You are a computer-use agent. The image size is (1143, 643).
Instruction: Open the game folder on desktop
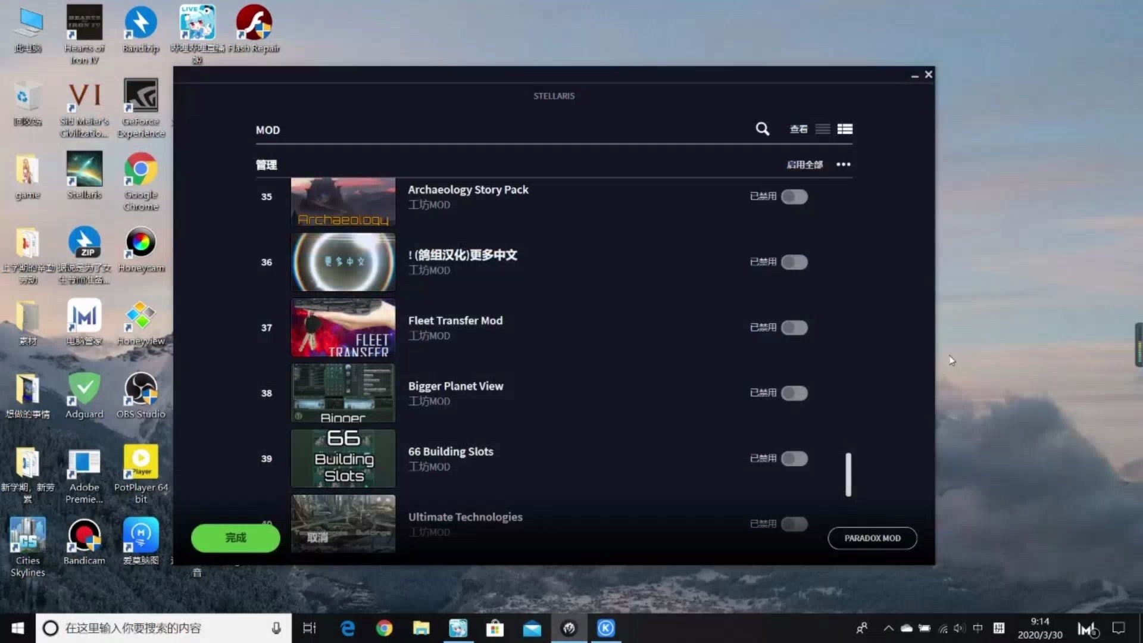click(27, 176)
